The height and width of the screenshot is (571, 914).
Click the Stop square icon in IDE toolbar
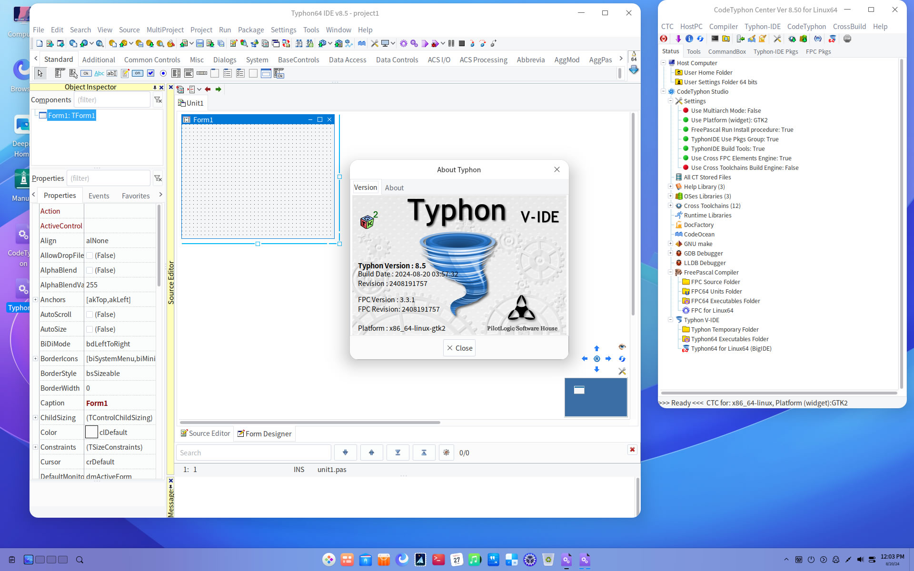[x=462, y=43]
